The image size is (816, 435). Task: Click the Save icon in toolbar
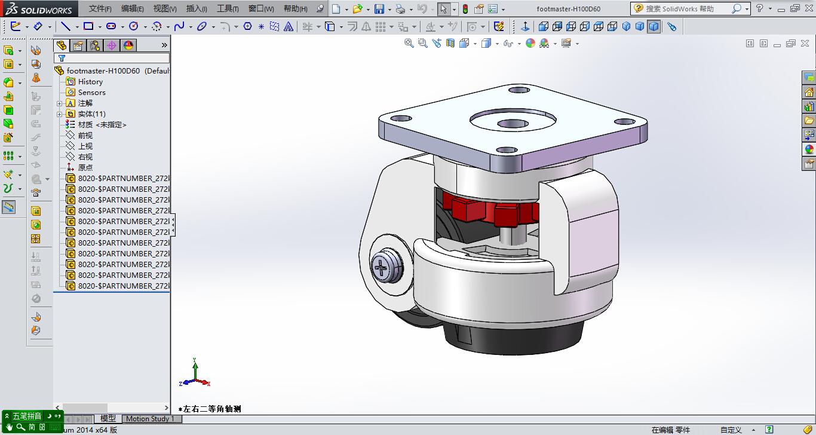coord(379,9)
